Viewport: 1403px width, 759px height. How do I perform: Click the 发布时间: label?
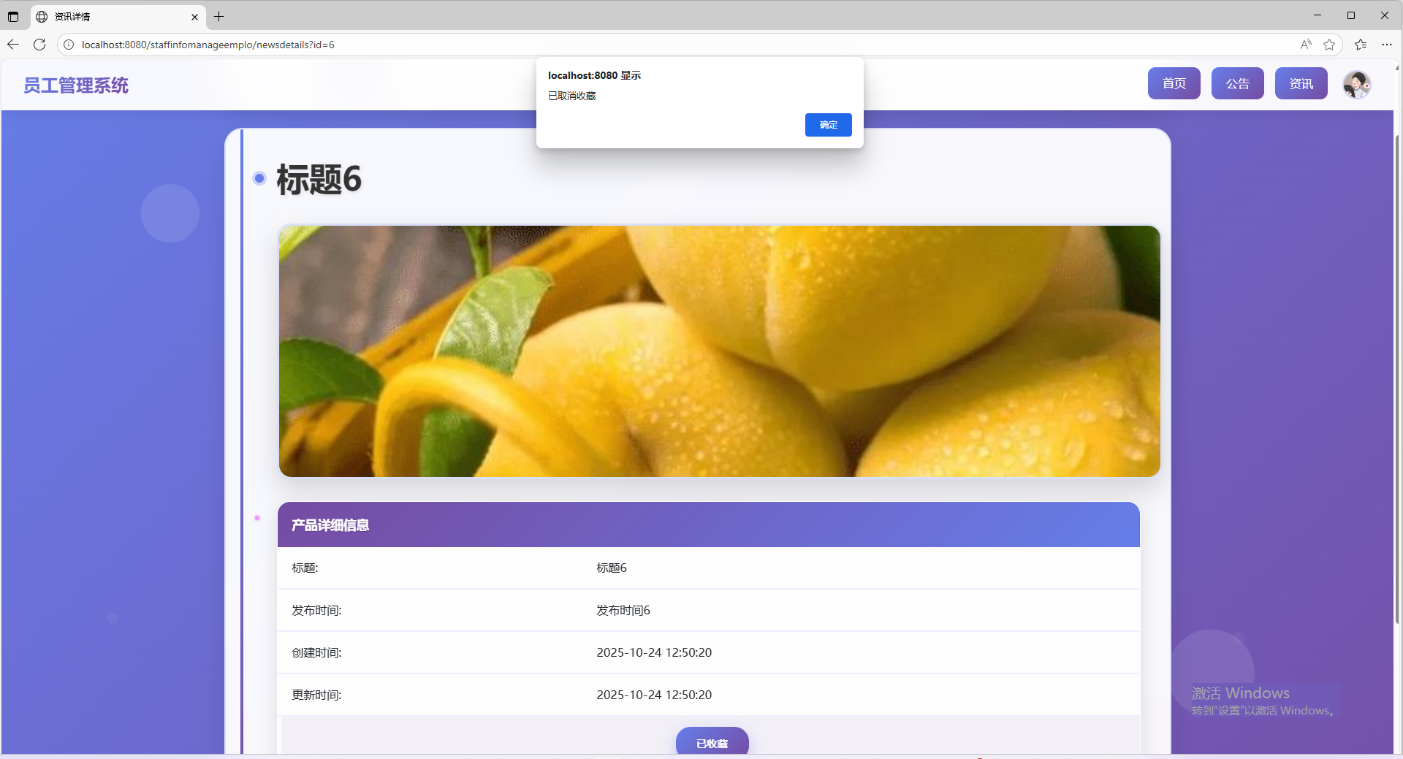(316, 610)
